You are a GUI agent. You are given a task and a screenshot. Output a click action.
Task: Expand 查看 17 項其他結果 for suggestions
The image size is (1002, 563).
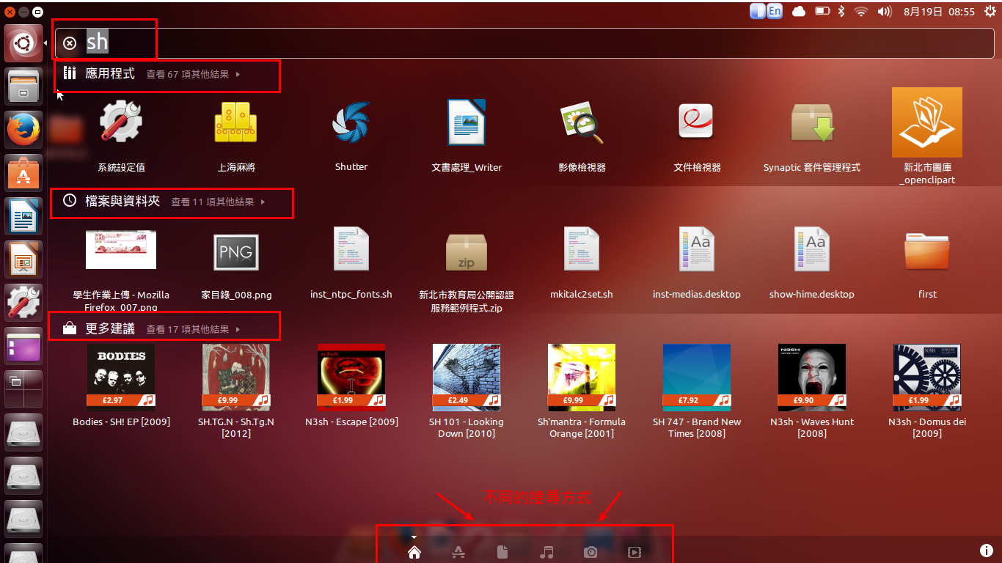(193, 330)
